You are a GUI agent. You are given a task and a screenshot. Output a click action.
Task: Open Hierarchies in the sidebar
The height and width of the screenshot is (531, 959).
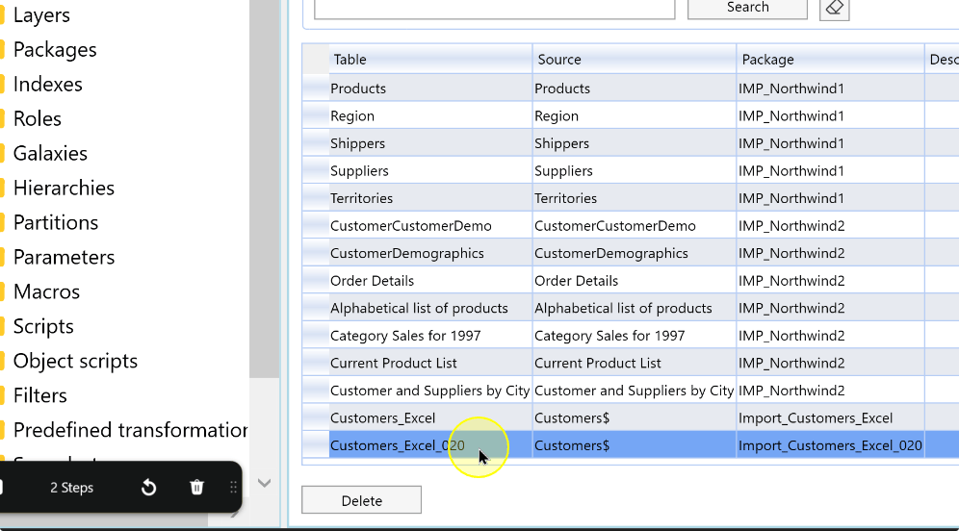click(64, 189)
